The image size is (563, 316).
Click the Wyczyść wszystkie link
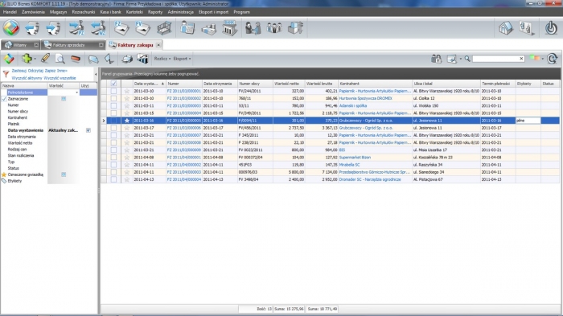coord(60,78)
